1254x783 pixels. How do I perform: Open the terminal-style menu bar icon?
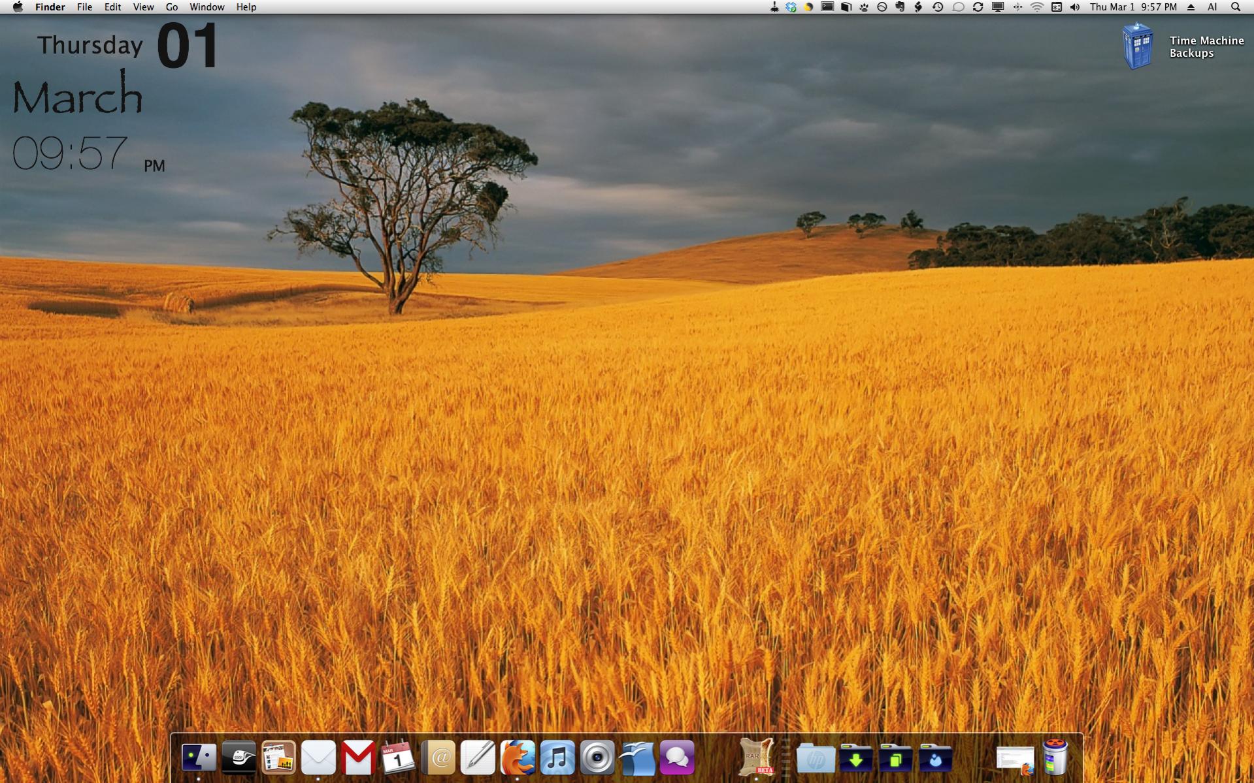[827, 7]
